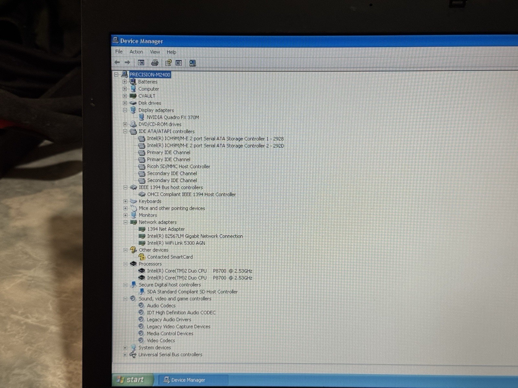
Task: Collapse Secure Digital host controllers category
Action: (x=125, y=285)
